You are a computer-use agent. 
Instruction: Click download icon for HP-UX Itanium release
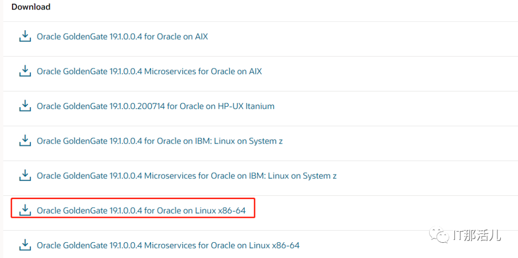click(x=24, y=106)
